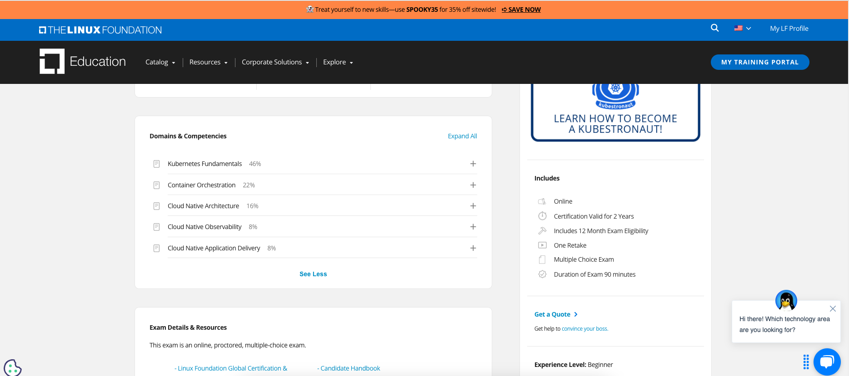The height and width of the screenshot is (376, 849).
Task: Click play icon beside One Retake
Action: click(542, 245)
